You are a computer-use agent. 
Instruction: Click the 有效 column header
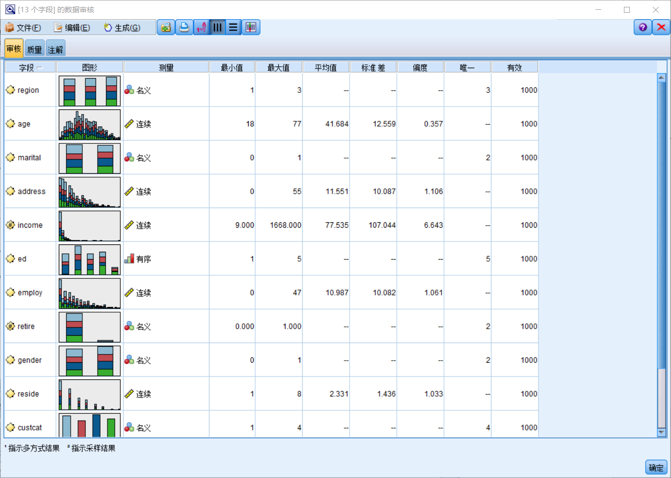(x=515, y=68)
